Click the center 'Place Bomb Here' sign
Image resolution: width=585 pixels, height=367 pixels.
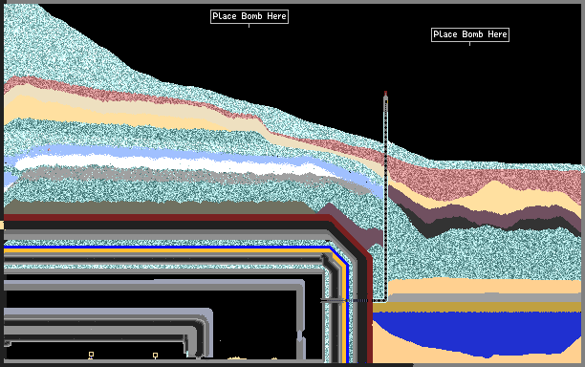249,16
